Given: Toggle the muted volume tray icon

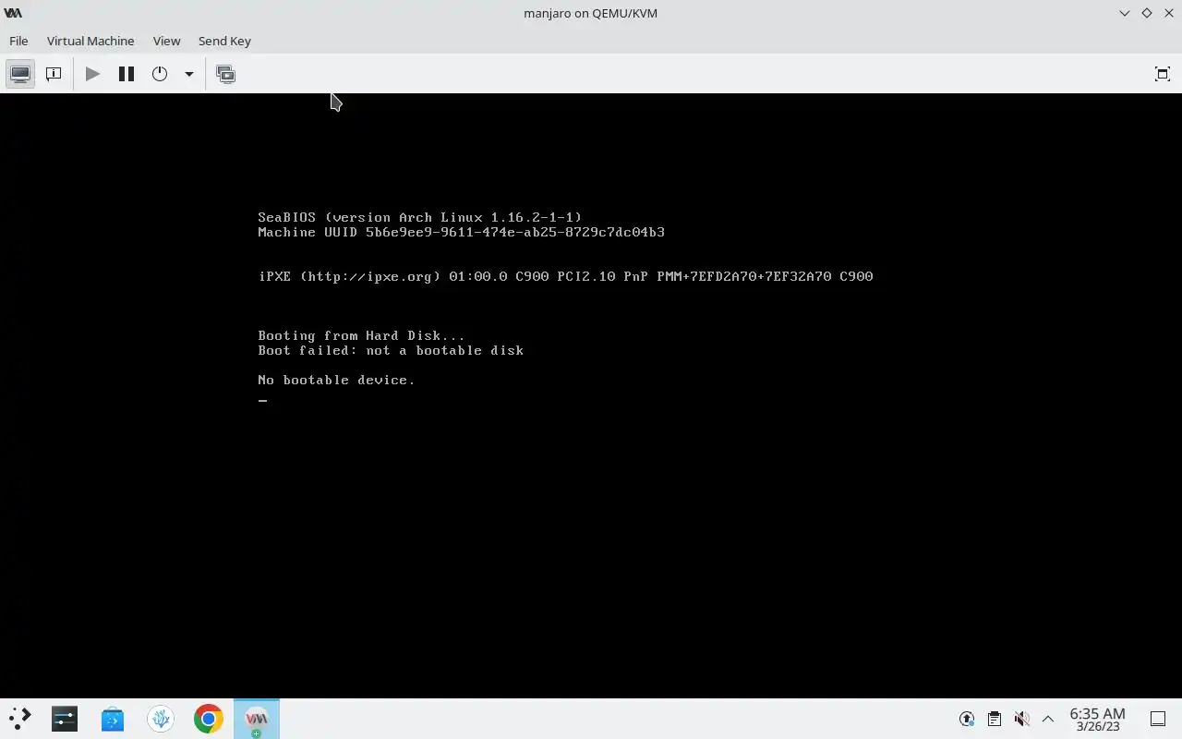Looking at the screenshot, I should pos(1021,719).
